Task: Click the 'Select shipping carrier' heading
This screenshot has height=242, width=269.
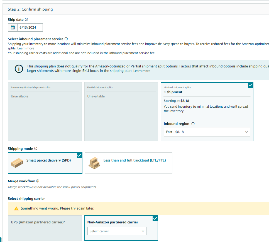Action: point(26,198)
